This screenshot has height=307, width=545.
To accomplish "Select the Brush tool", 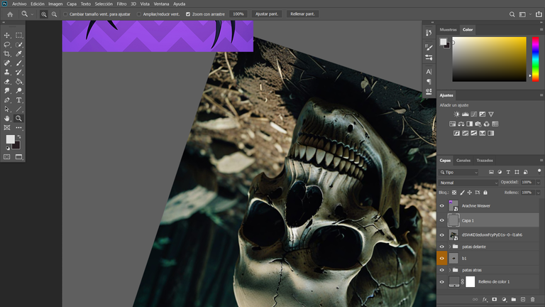I will click(18, 63).
